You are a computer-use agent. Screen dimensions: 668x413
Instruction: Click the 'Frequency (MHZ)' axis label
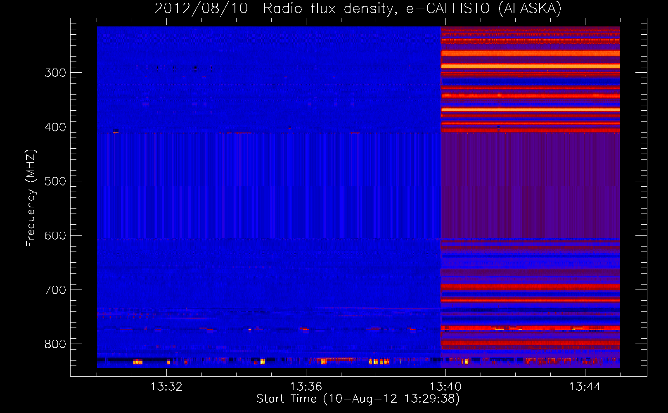click(31, 198)
